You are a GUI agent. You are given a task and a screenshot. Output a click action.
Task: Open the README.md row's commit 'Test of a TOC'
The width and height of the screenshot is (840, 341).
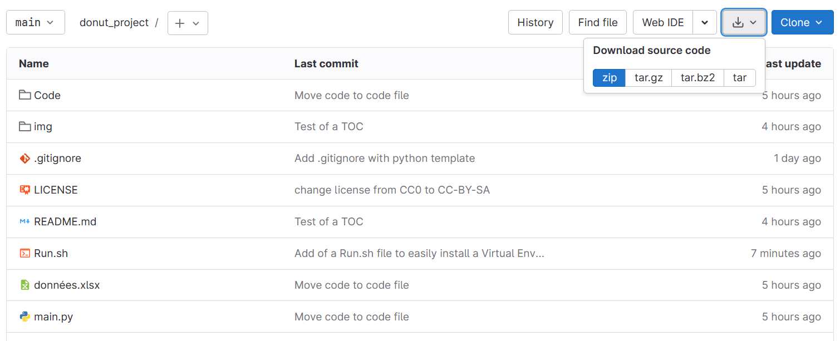329,221
